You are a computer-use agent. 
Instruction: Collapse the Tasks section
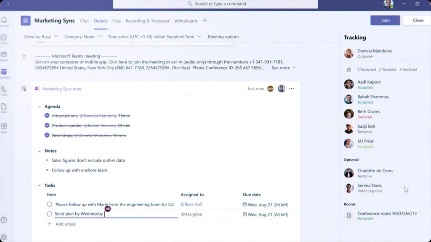tap(39, 185)
